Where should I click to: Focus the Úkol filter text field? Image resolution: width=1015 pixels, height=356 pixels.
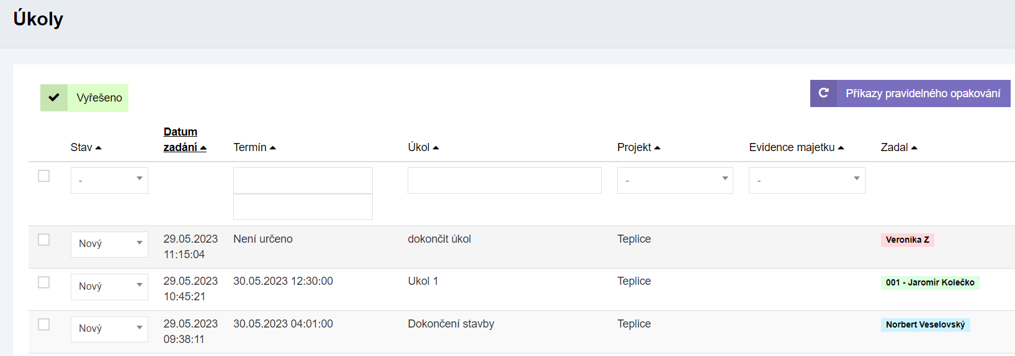pos(504,180)
